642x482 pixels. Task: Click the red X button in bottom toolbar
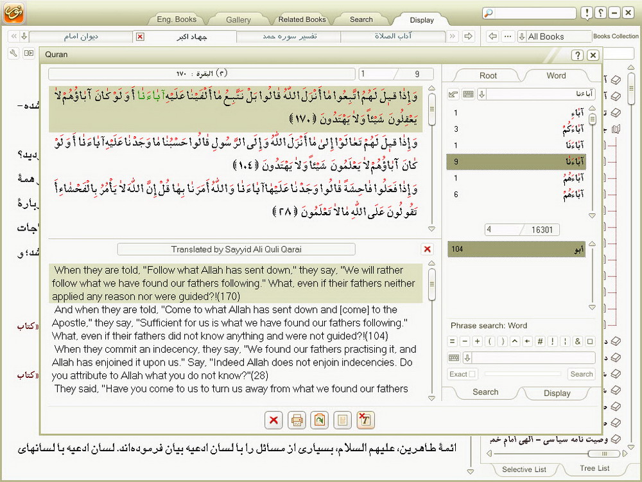pos(273,420)
